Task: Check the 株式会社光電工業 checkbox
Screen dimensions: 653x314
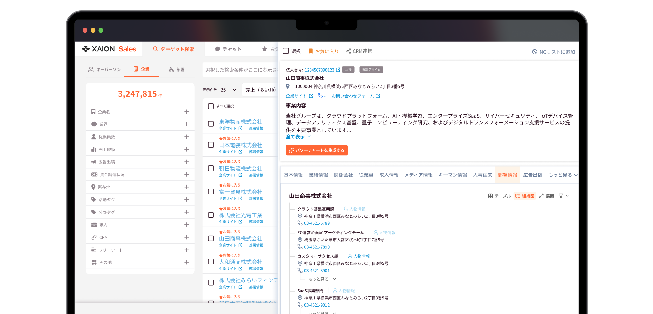Action: tap(211, 215)
